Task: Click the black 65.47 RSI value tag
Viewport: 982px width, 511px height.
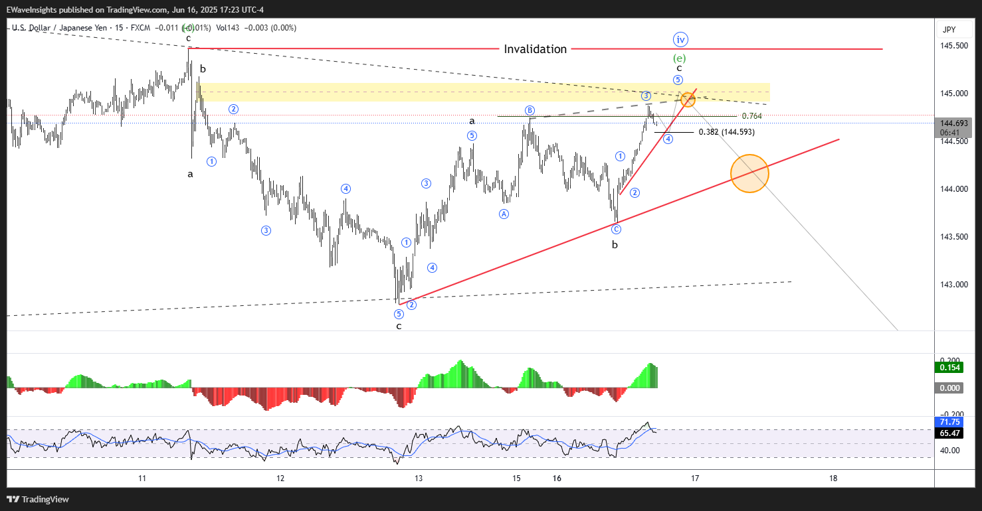Action: coord(949,433)
